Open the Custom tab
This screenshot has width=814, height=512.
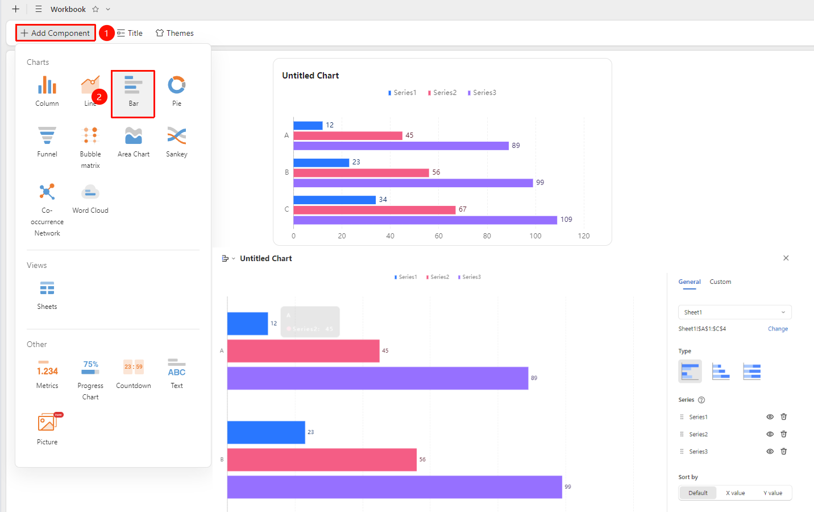tap(720, 282)
